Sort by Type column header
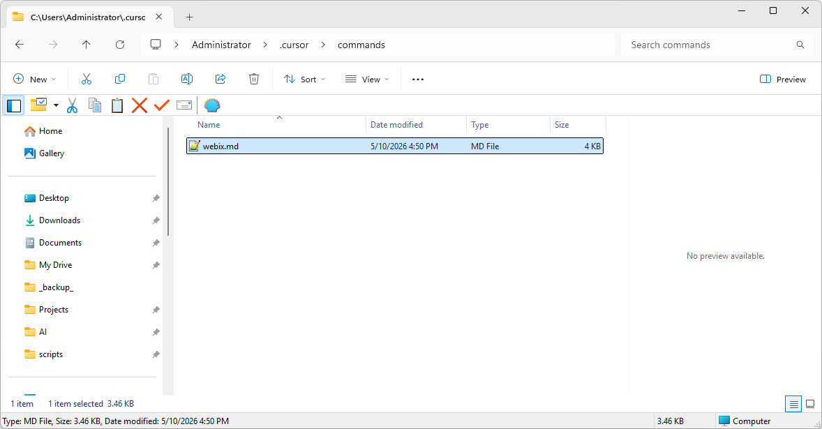 [508, 125]
